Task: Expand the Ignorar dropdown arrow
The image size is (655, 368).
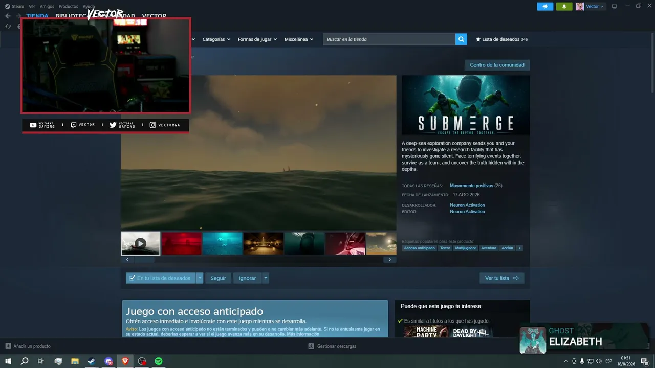Action: pos(265,278)
